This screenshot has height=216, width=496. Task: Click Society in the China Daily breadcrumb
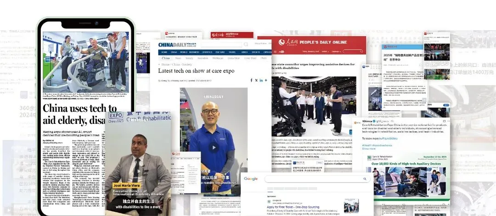click(x=187, y=64)
